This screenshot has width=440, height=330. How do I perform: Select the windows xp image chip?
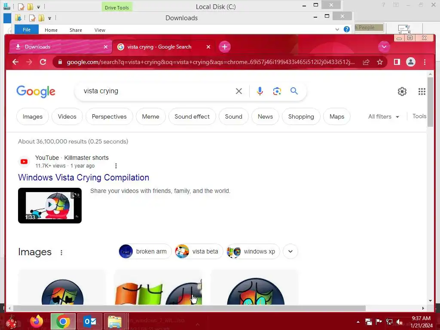click(253, 251)
